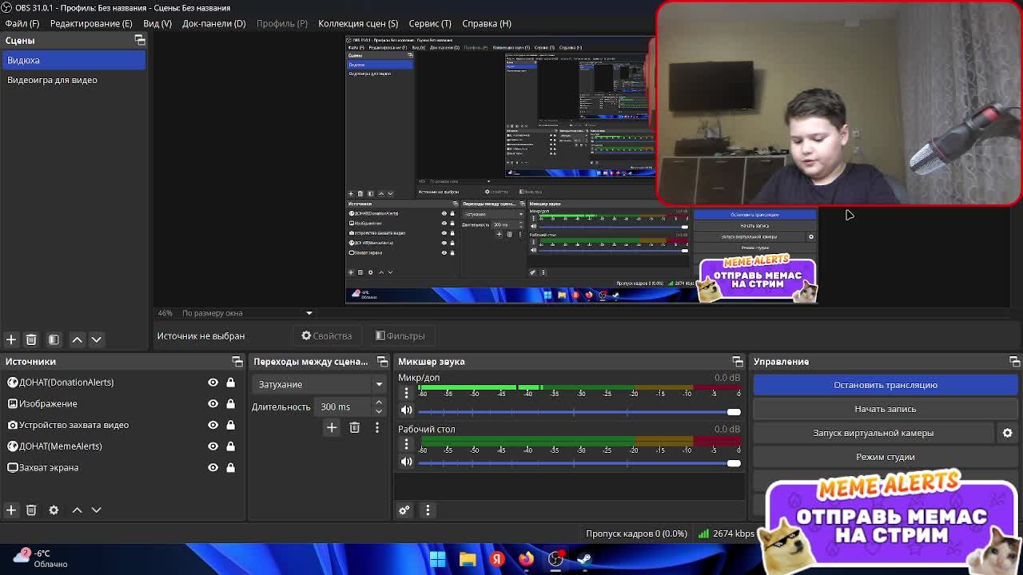
Task: Add a scene transition with plus icon
Action: point(332,427)
